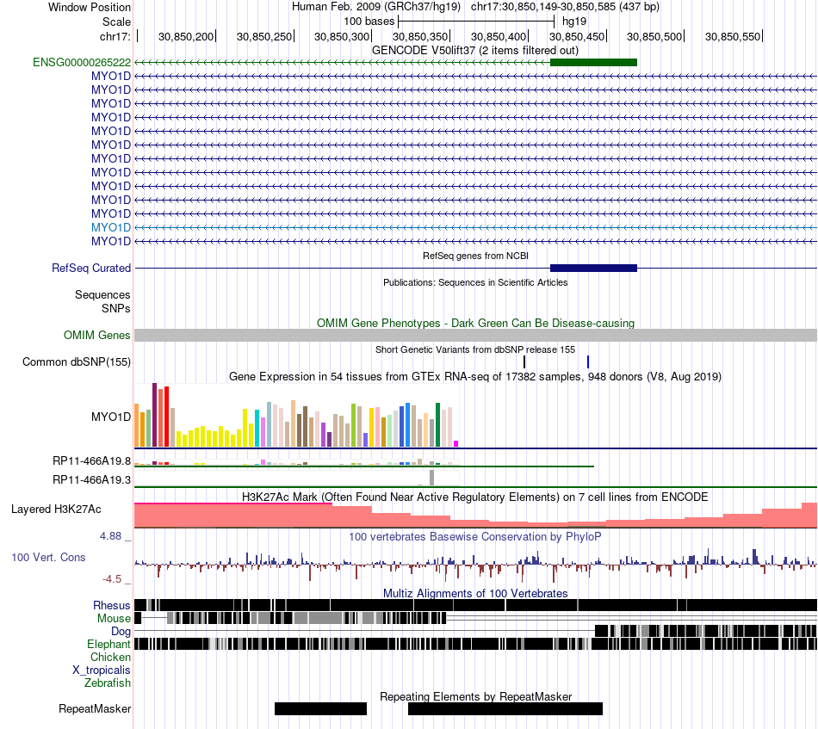The width and height of the screenshot is (818, 729).
Task: Click the RP11-466A19.8 expression label
Action: tap(91, 460)
